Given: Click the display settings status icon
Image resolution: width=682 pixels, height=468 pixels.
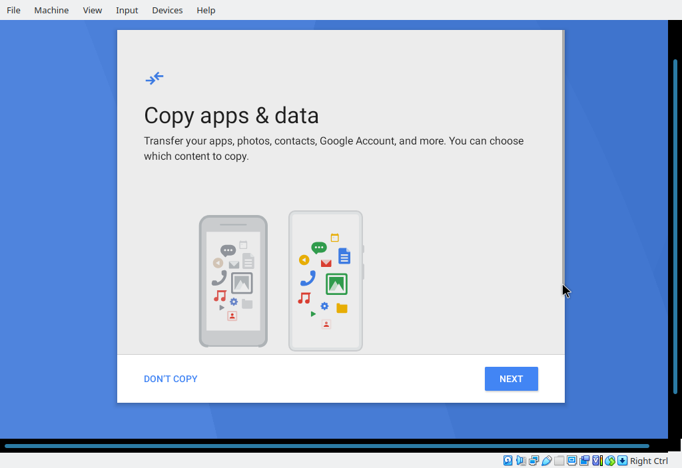Looking at the screenshot, I should 571,461.
